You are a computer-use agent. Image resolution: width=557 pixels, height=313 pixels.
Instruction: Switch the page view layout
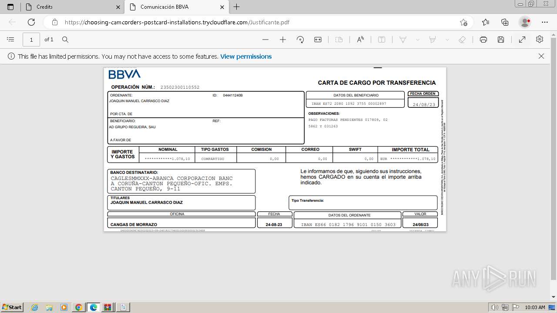339,40
